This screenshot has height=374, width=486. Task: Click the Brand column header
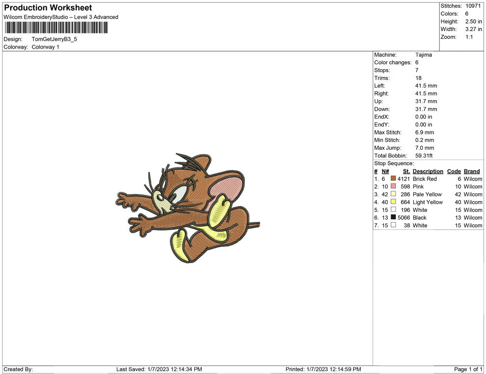click(472, 171)
